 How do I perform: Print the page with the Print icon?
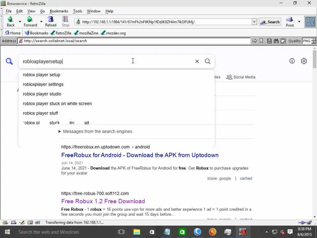pos(290,19)
